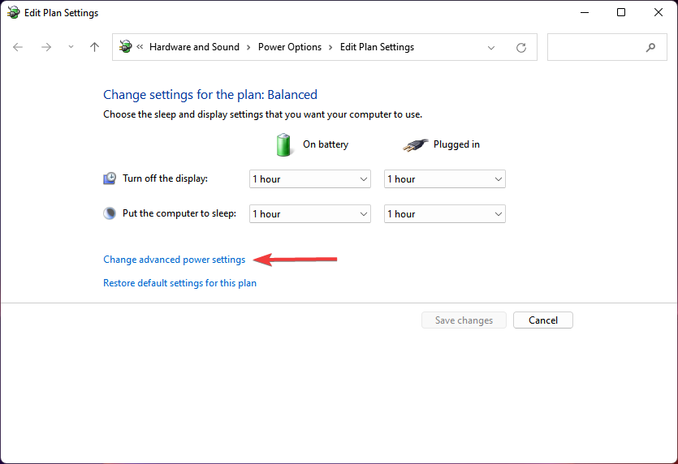The width and height of the screenshot is (678, 464).
Task: Open address bar history dropdown
Action: [491, 48]
